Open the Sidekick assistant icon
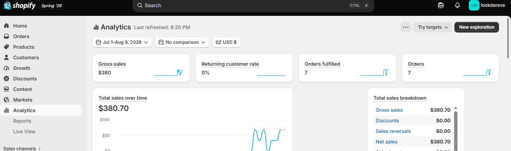The width and height of the screenshot is (511, 151). point(441,5)
